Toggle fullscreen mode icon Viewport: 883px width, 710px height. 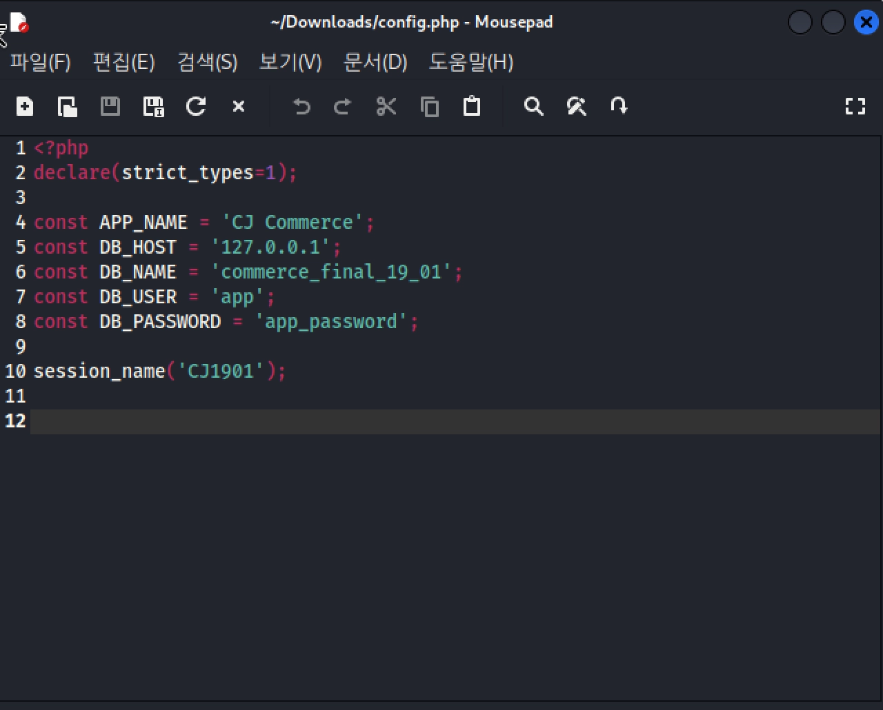coord(855,106)
